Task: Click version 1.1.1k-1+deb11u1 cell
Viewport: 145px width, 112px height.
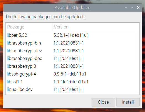Action: (71, 82)
